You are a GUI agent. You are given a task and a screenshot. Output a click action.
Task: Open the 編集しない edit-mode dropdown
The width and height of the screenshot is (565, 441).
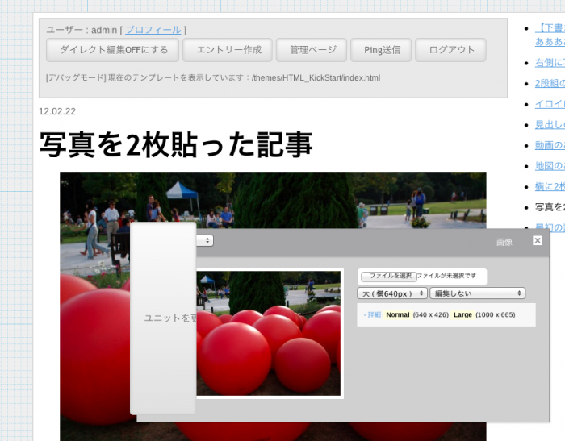[x=478, y=293]
